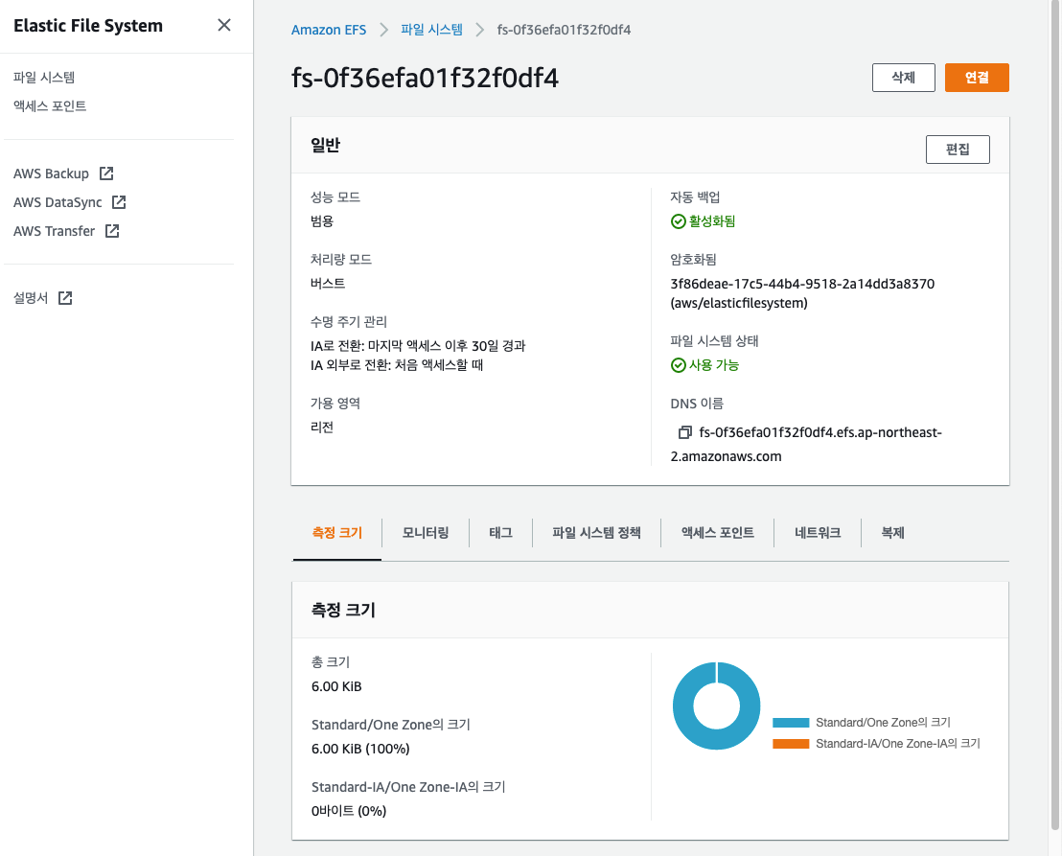Screen dimensions: 1062x856
Task: Copy the DNS name with the copy icon
Action: [x=684, y=432]
